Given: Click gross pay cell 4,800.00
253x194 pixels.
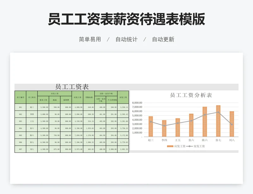Looking at the screenshot, I should 77,107.
